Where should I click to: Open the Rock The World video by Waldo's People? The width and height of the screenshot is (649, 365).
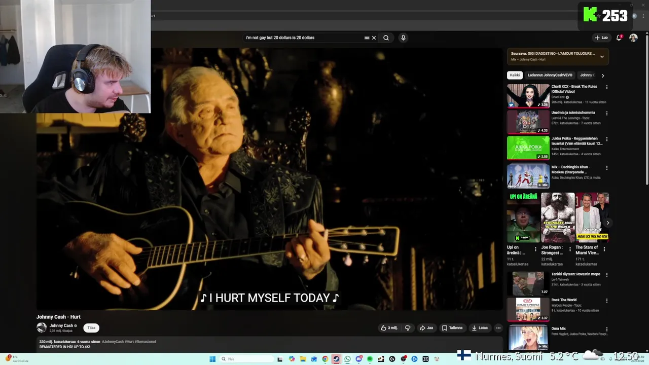coord(528,309)
